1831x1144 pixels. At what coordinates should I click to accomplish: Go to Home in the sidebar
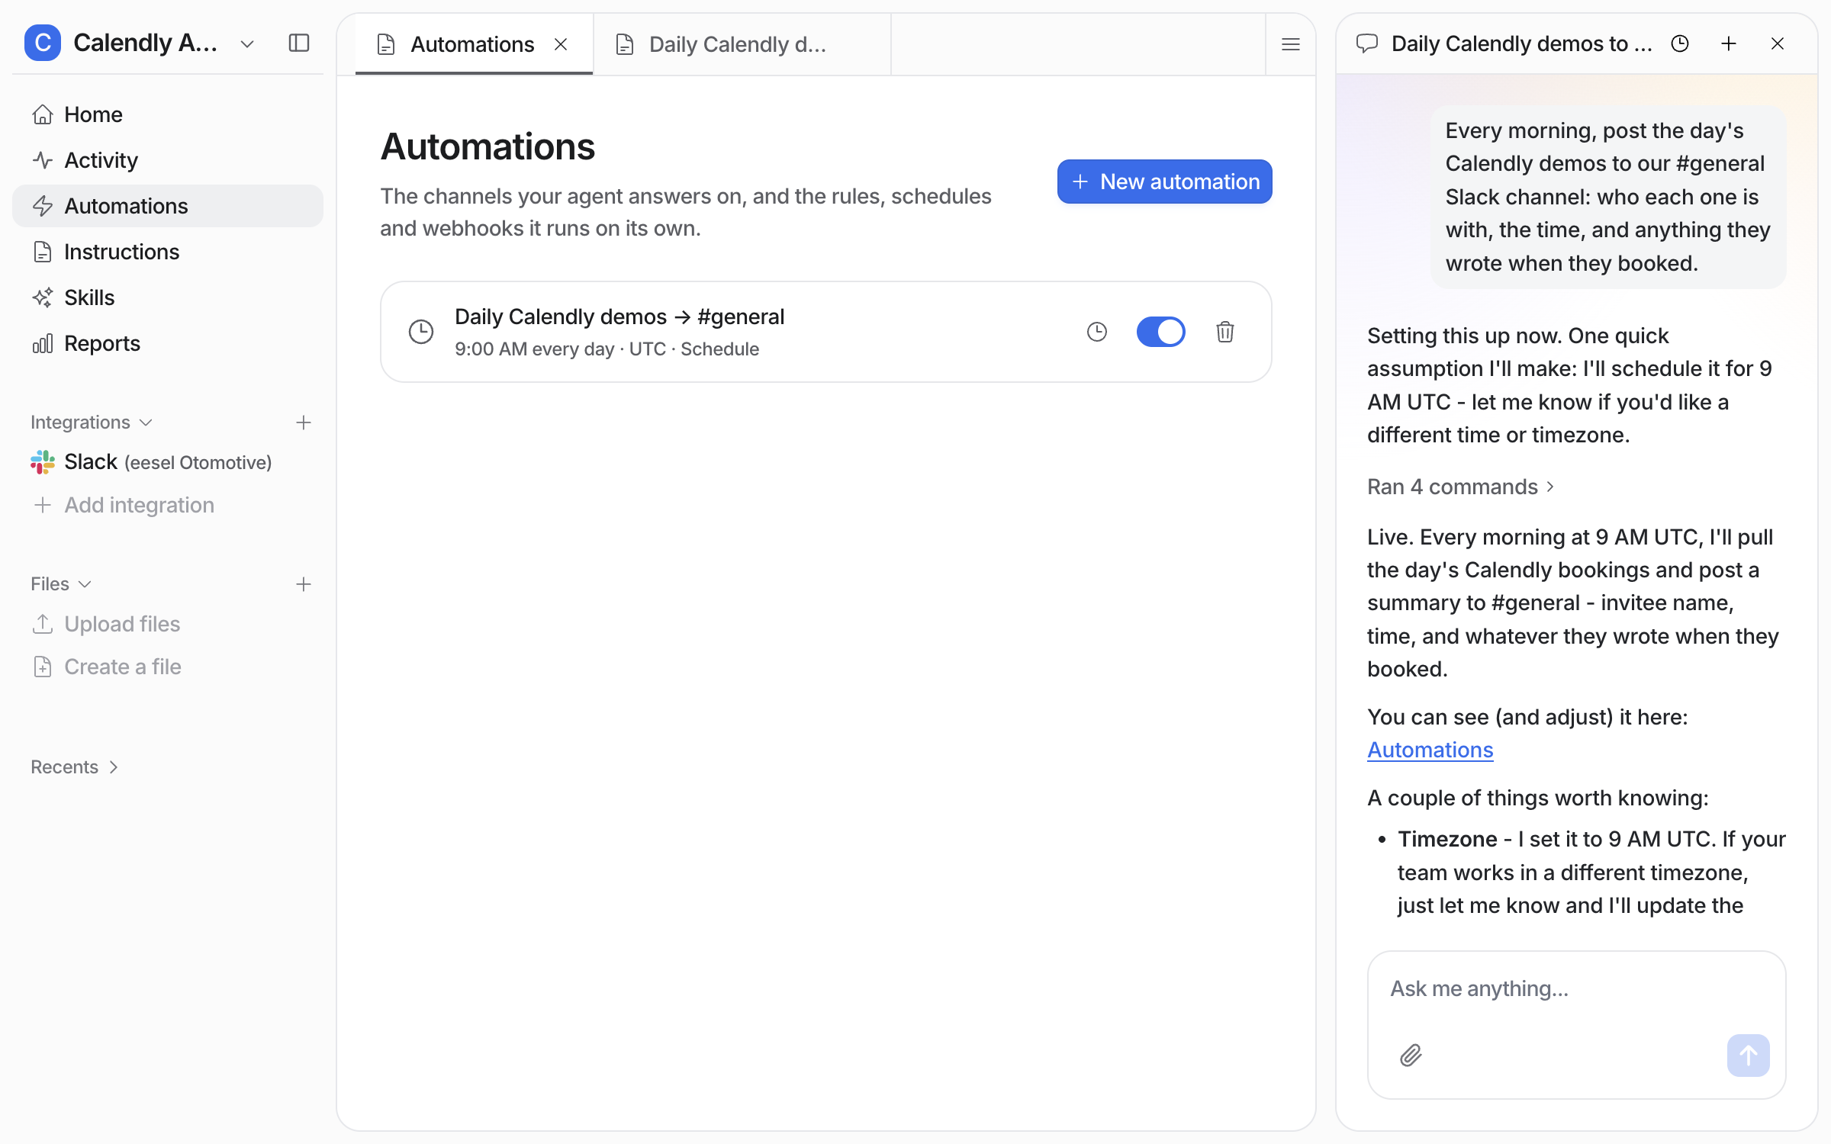tap(168, 114)
